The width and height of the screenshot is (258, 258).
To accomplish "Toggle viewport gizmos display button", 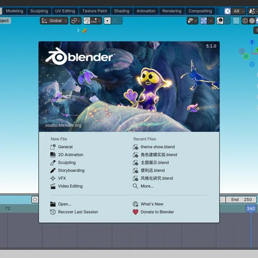I will coord(204,21).
